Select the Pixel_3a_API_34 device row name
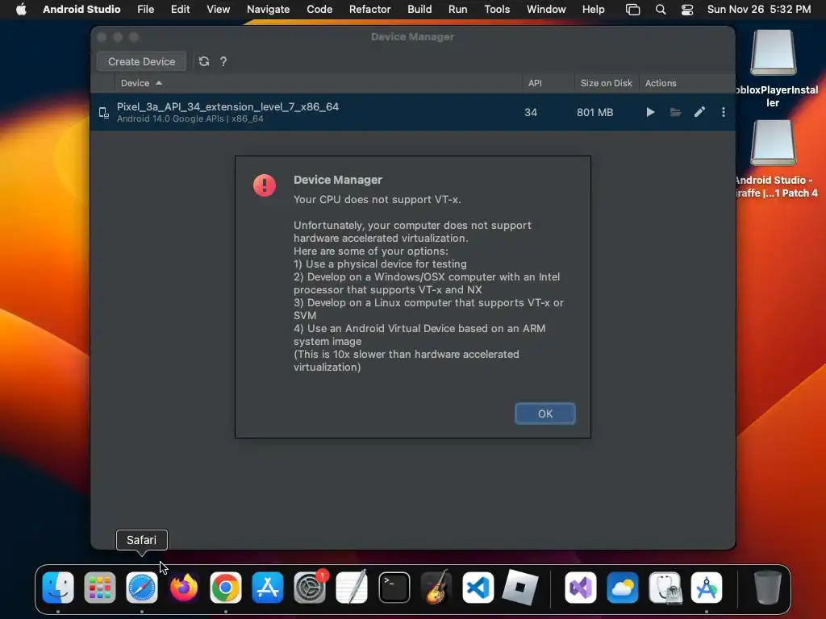This screenshot has width=826, height=619. (x=227, y=107)
